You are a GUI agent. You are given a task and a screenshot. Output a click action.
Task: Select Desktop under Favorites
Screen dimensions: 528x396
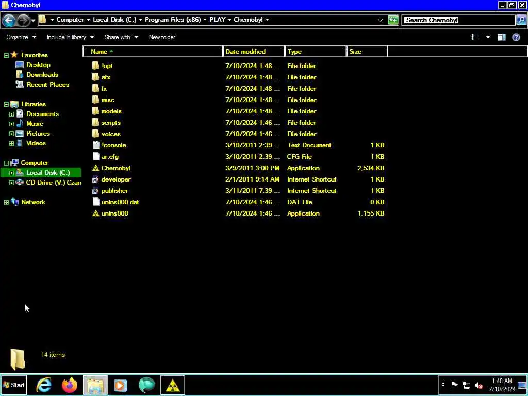38,65
